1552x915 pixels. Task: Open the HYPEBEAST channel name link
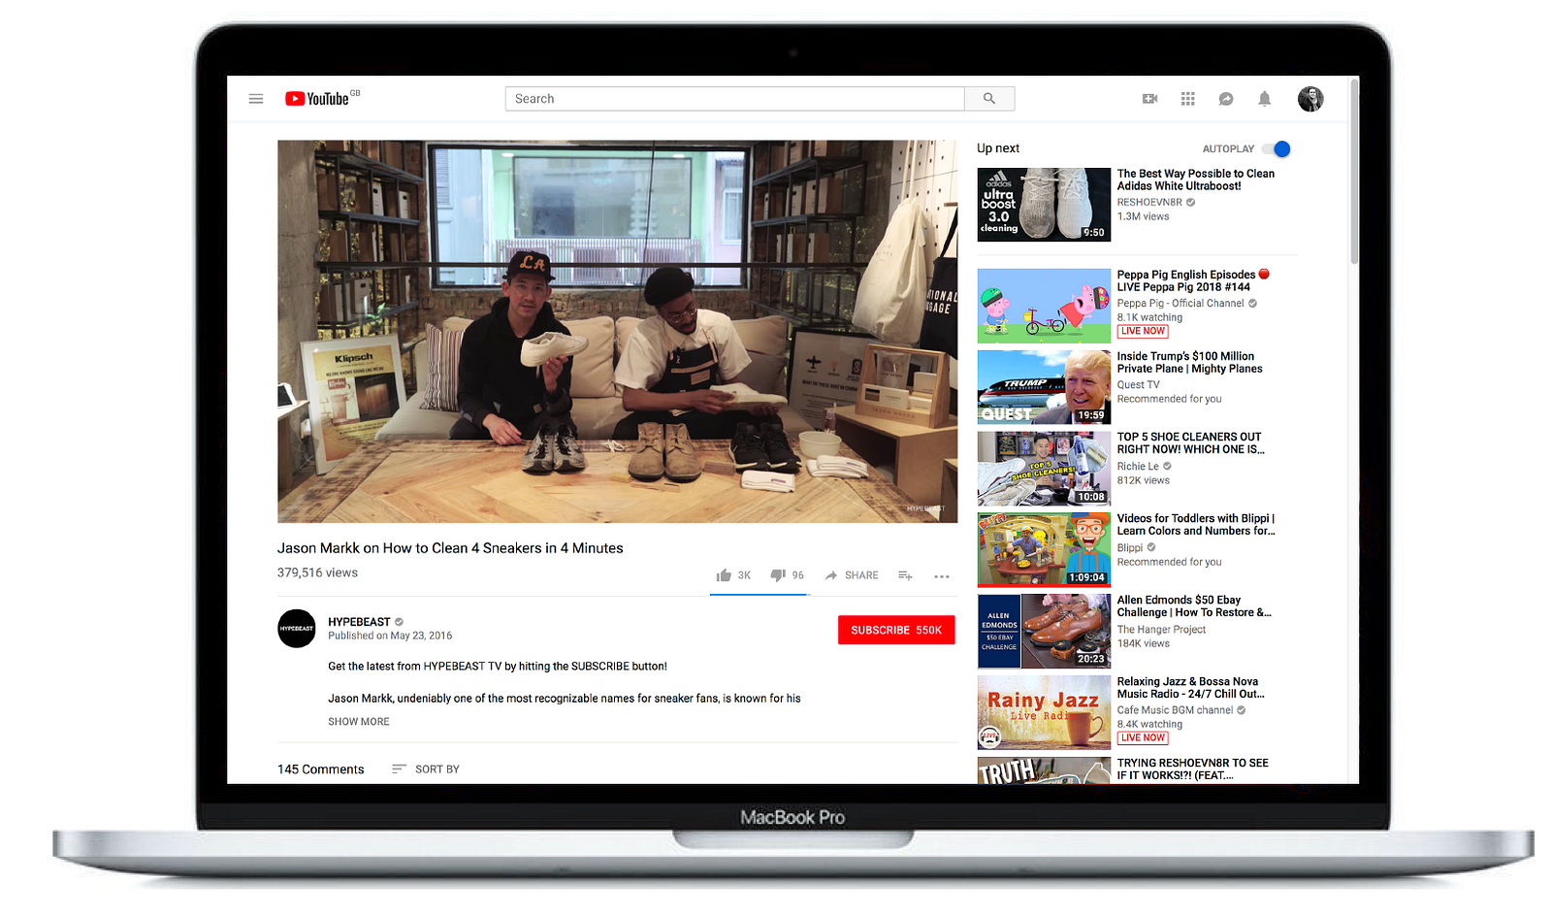(x=359, y=622)
